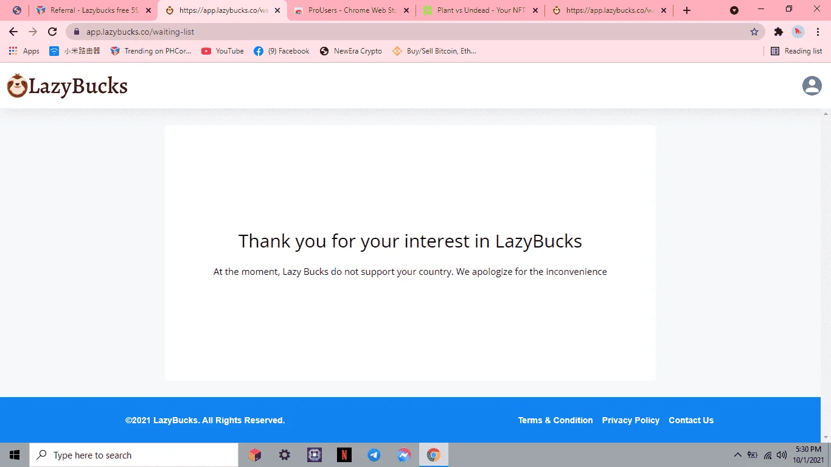Screen dimensions: 831x467
Task: Open the Apps bookmark shortcut
Action: [24, 51]
